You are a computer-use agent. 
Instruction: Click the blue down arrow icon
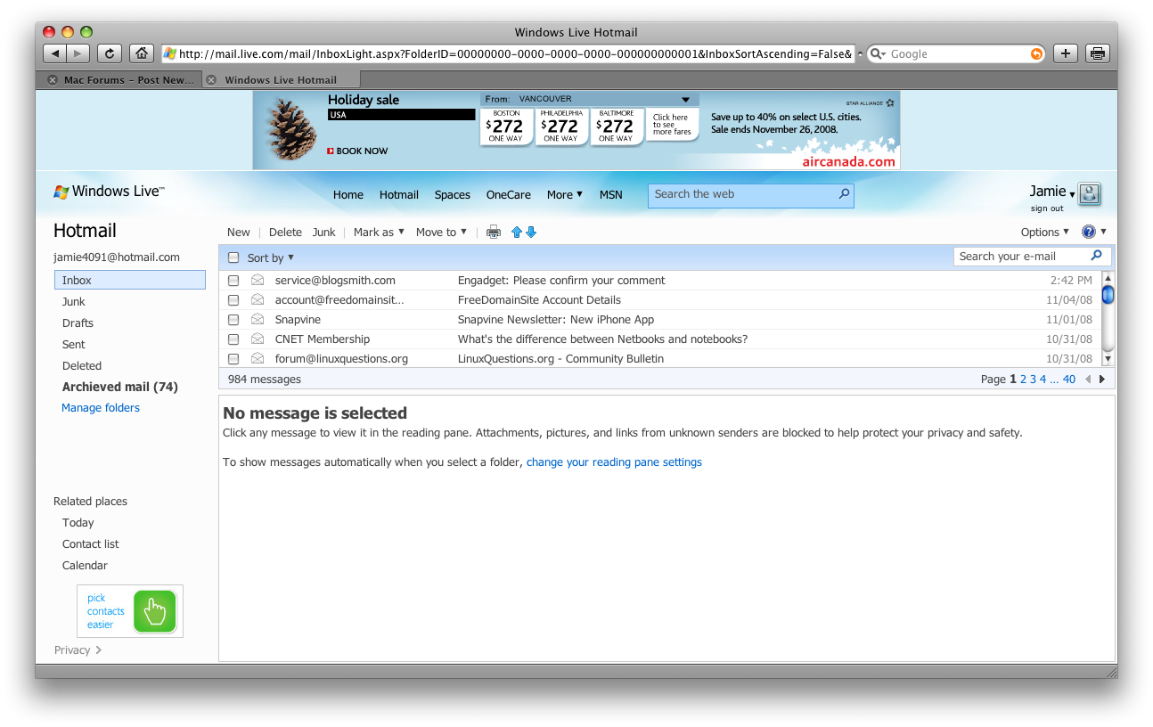coord(531,233)
